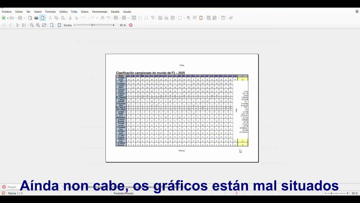Expand the Freeze rows and columns dropdown arrow

click(x=219, y=18)
